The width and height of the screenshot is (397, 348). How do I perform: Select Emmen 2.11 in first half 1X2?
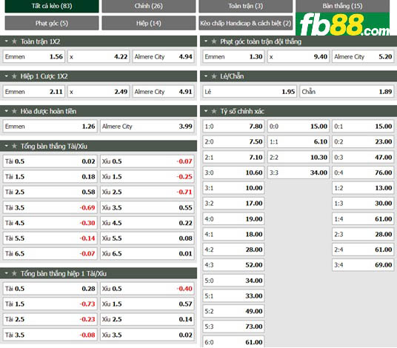tap(33, 91)
